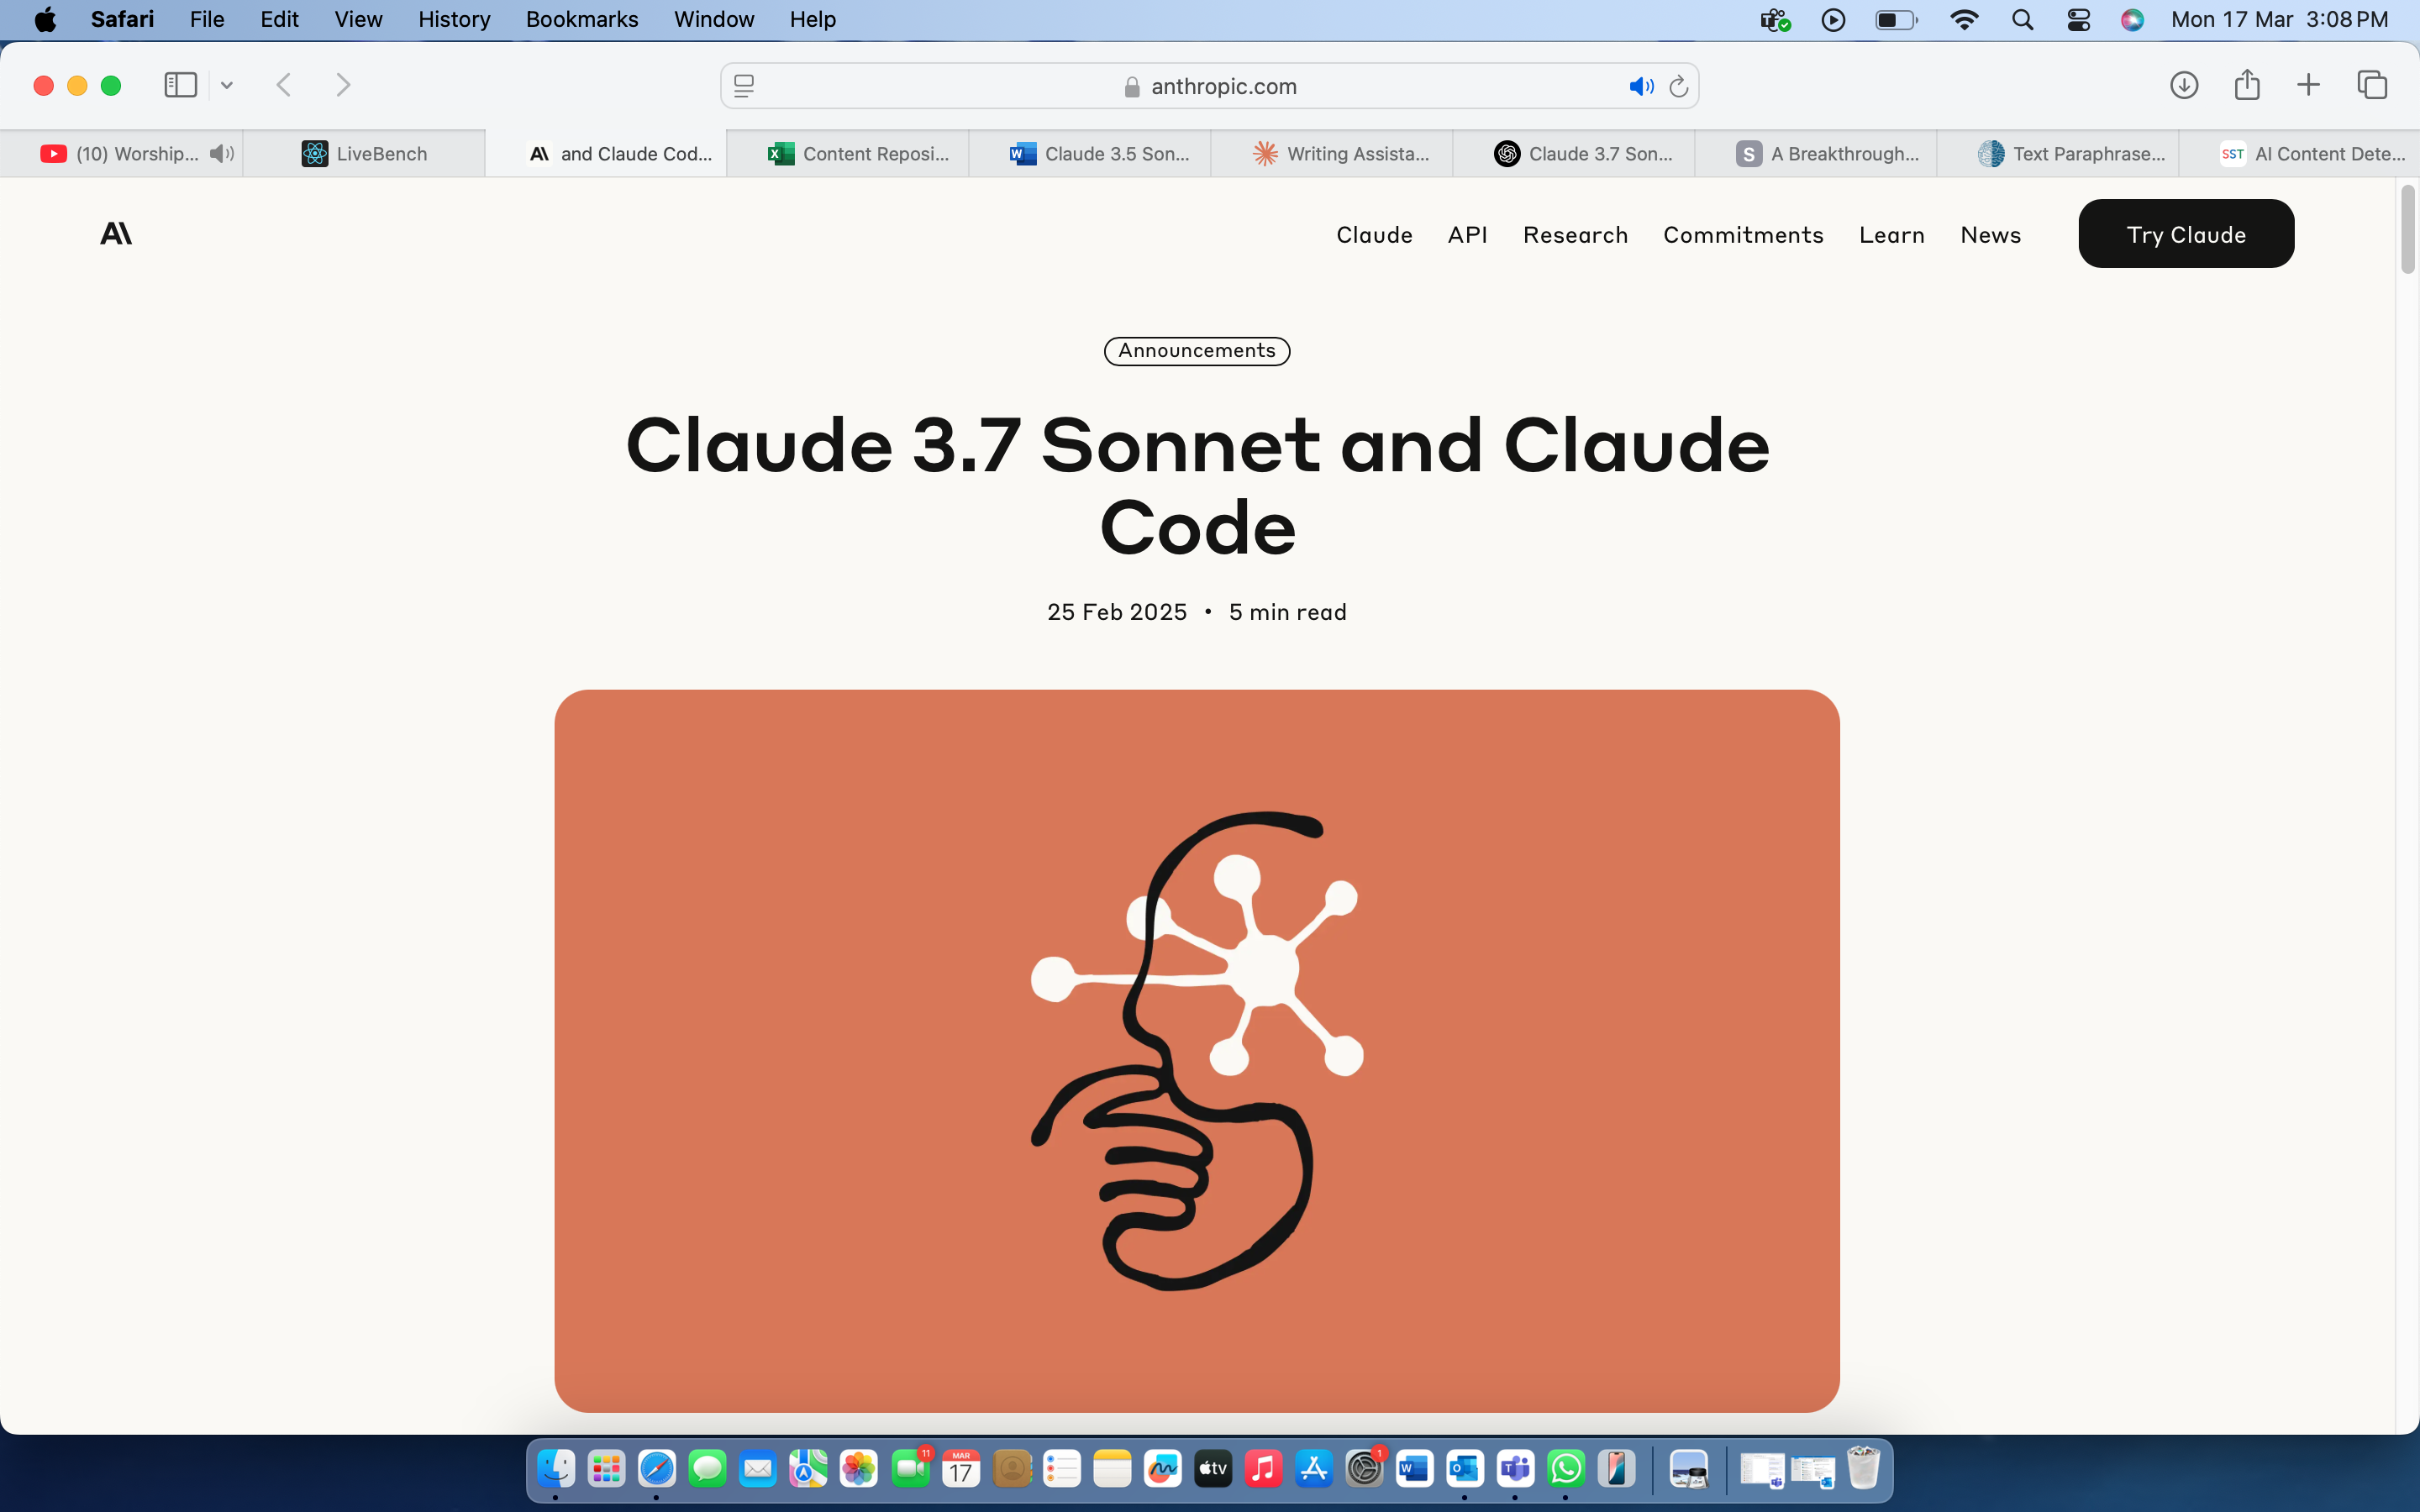Click the orange hero illustration image
Viewport: 2420px width, 1512px height.
pyautogui.click(x=1197, y=1051)
